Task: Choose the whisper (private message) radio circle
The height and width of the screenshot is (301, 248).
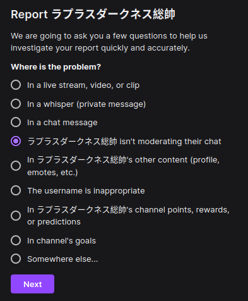Action: click(x=16, y=104)
